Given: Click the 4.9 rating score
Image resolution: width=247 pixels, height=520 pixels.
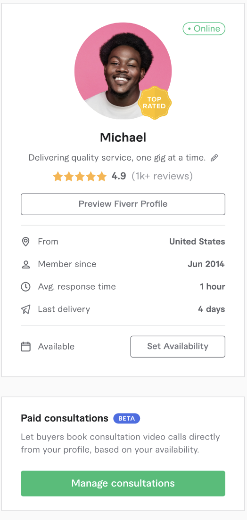Looking at the screenshot, I should coord(118,176).
